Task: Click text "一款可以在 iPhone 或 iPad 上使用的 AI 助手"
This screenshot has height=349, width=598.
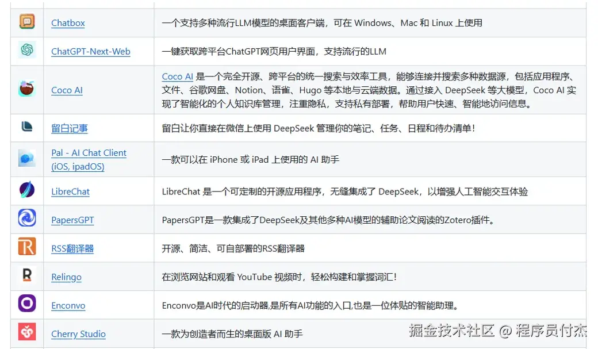Action: tap(250, 160)
